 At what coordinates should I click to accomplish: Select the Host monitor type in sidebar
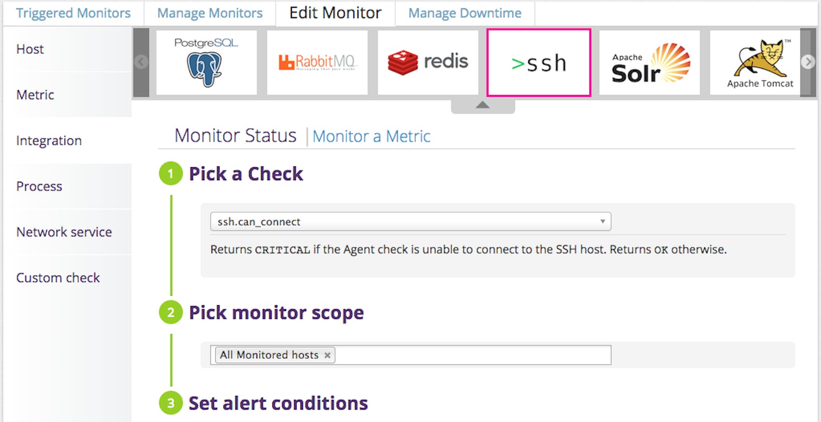[x=30, y=49]
